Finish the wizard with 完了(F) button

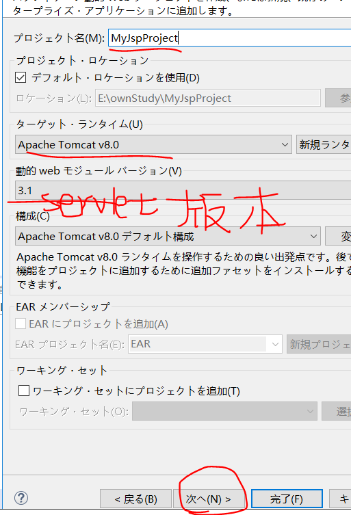[287, 499]
